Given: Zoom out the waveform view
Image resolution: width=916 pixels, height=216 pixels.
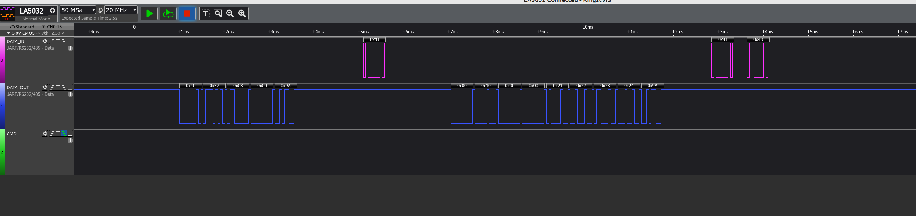Looking at the screenshot, I should (x=230, y=14).
